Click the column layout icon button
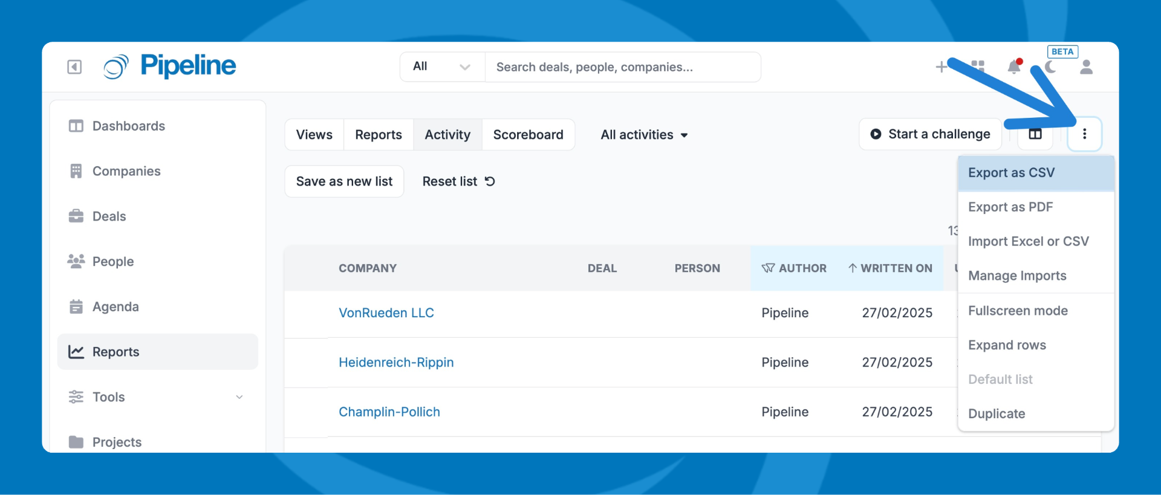The image size is (1161, 495). click(1035, 134)
